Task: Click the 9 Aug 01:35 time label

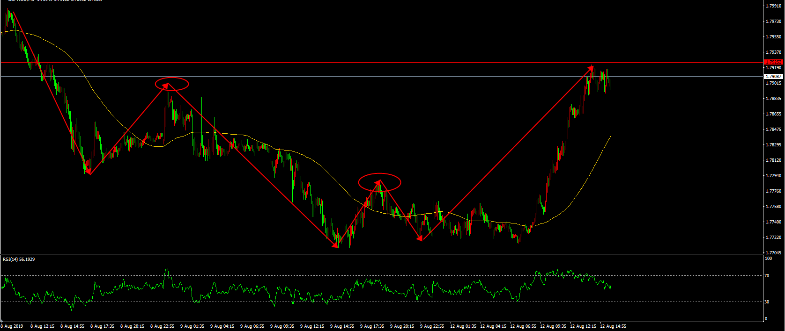Action: pos(193,326)
